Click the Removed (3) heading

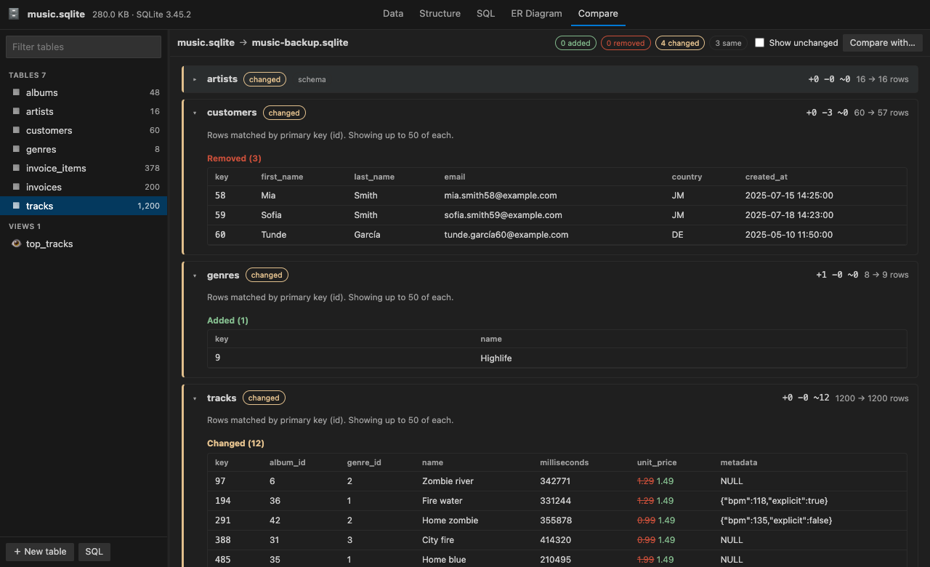click(x=234, y=158)
